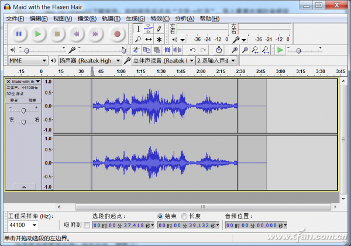Select the Draw pencil tool

159,29
